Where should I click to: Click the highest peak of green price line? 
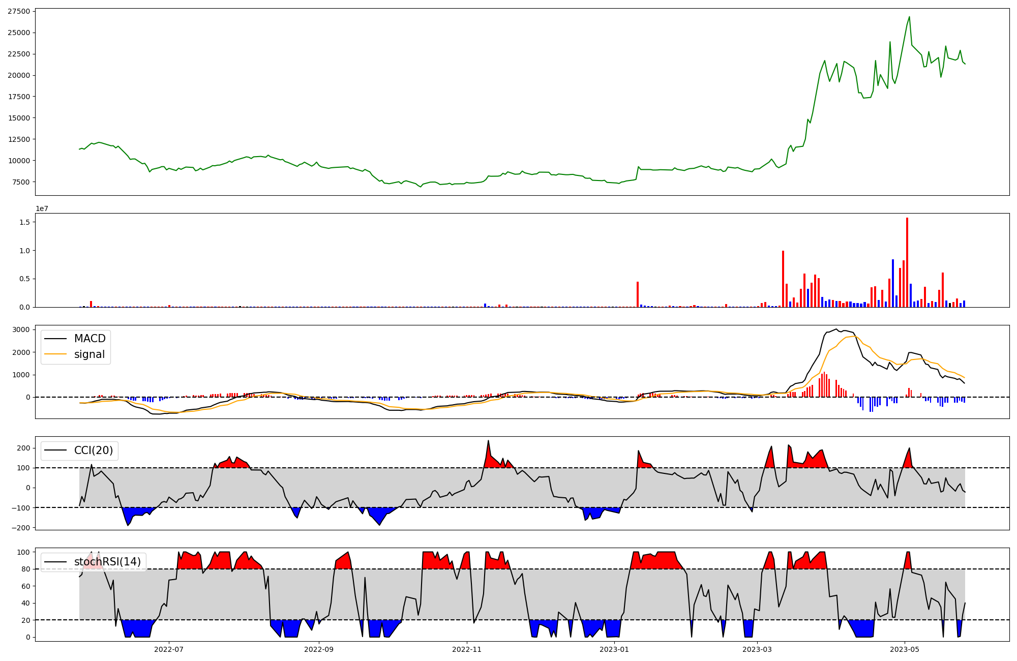[x=909, y=17]
